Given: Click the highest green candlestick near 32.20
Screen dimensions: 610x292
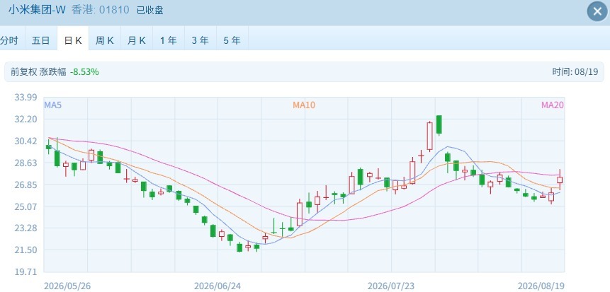Looking at the screenshot, I should point(439,124).
